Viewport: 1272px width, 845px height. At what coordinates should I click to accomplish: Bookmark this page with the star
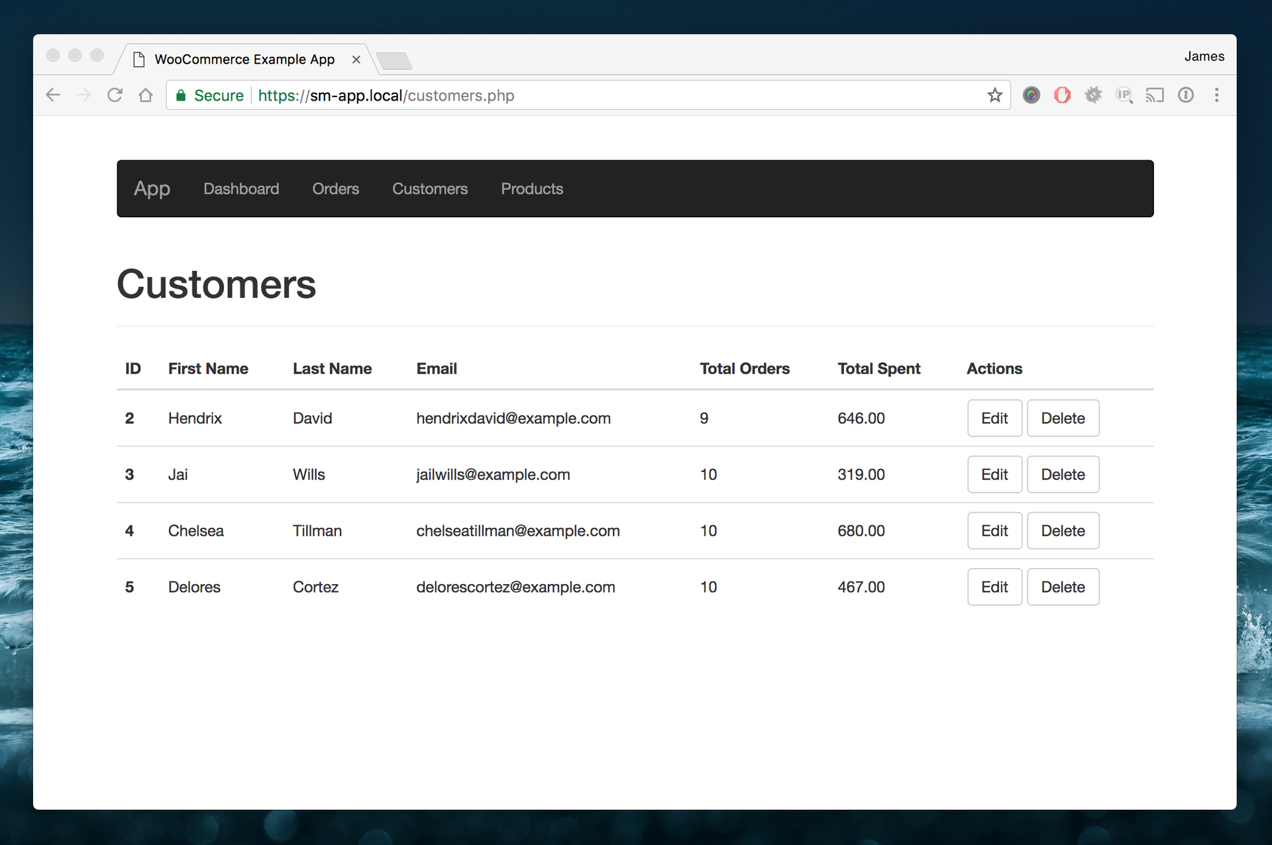pos(994,95)
